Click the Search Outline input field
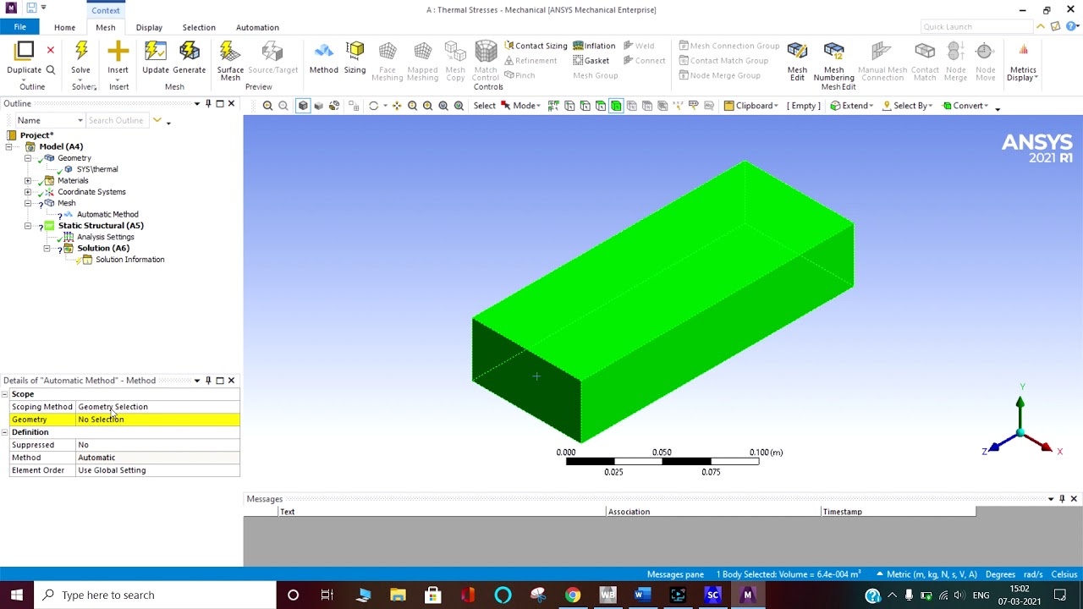Screen dimensions: 1083x609 click(x=116, y=120)
